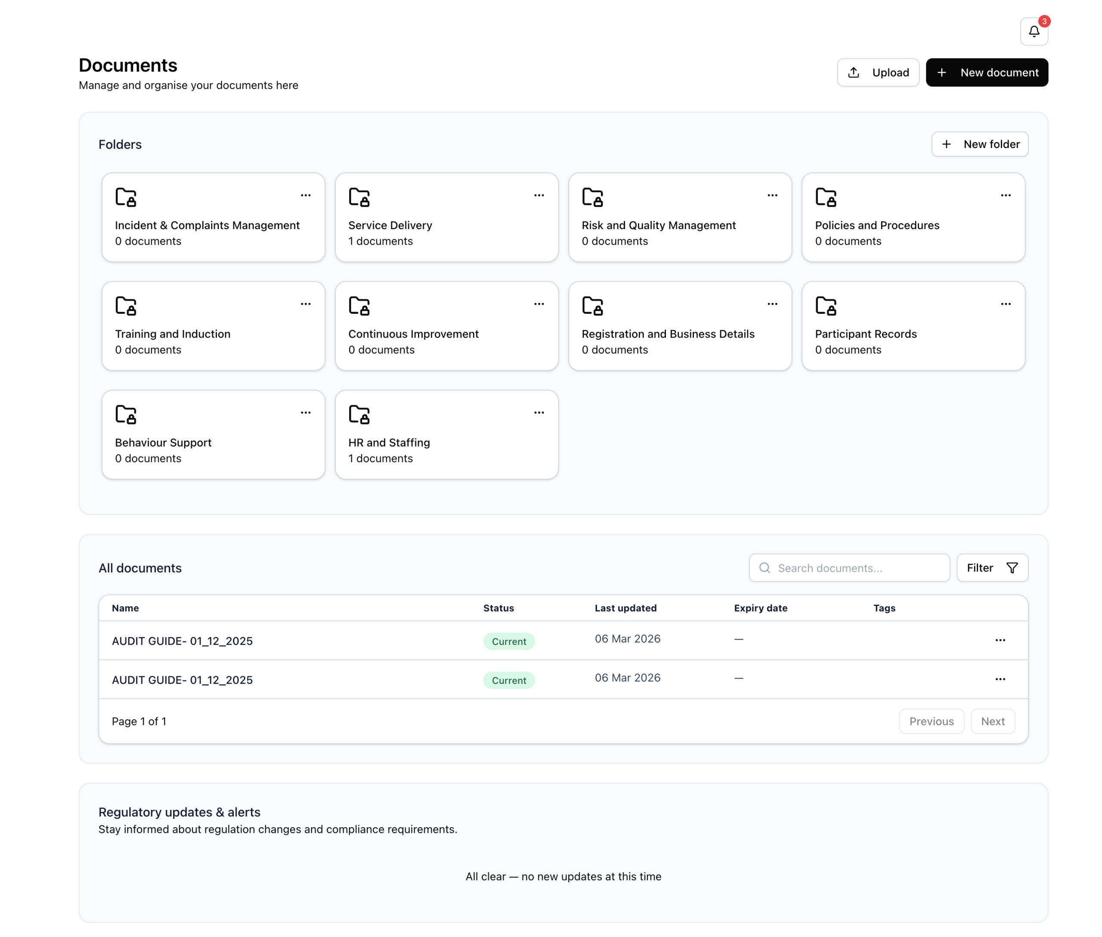Screen dimensions: 1102x937
Task: Open actions menu for second AUDIT GUIDE row
Action: tap(1000, 679)
